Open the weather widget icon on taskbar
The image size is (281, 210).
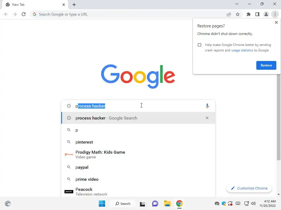[8, 203]
